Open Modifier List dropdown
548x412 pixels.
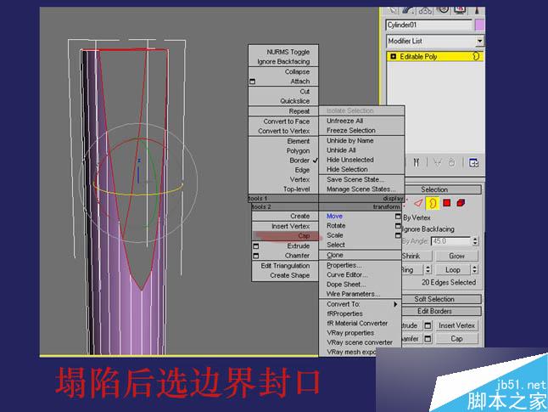[x=479, y=41]
